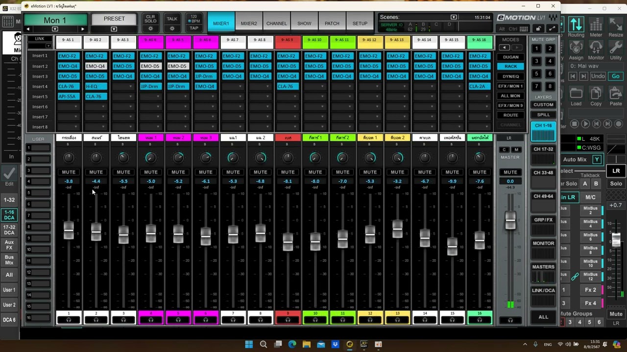Open Insert 7 plugin dropdown on channel 2

[96, 117]
